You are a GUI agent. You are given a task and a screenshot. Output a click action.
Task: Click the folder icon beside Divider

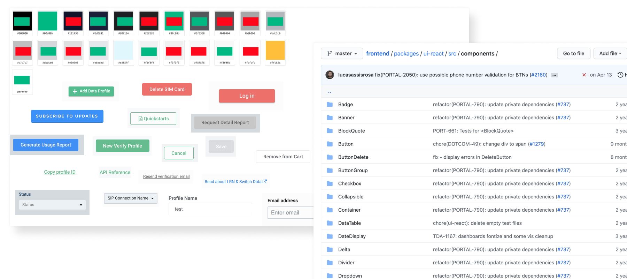(x=330, y=263)
